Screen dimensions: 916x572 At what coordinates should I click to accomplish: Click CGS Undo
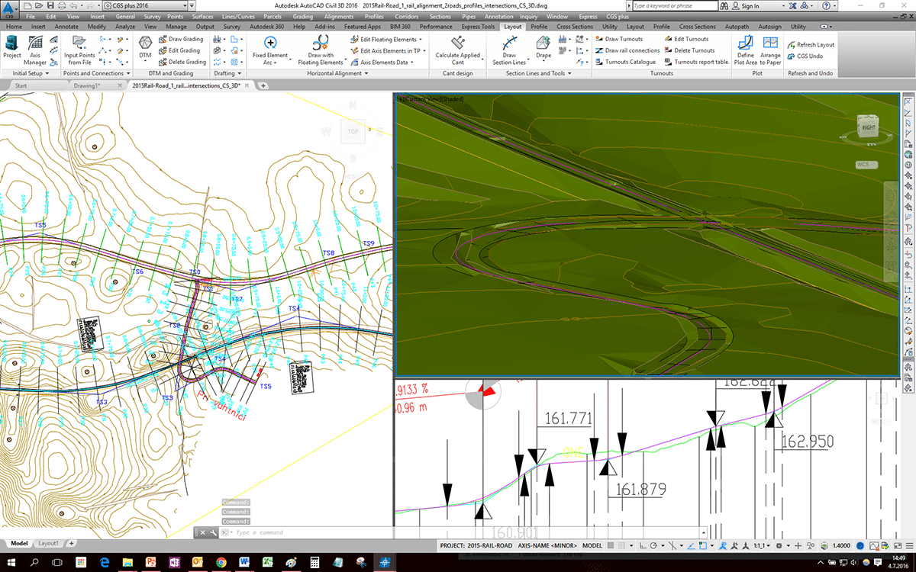[x=805, y=56]
